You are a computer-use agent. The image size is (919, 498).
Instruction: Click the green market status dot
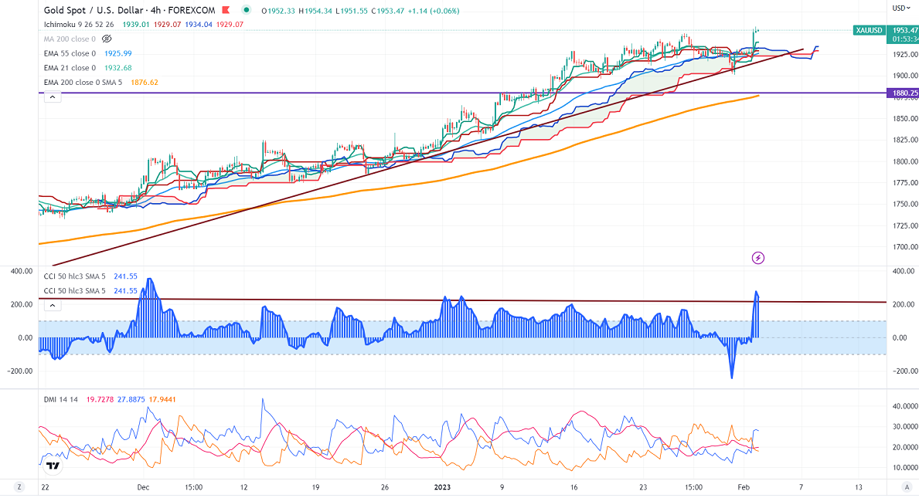pyautogui.click(x=246, y=10)
